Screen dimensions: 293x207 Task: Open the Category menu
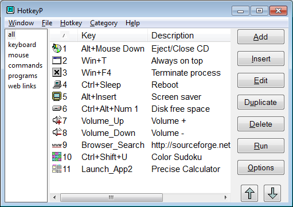coord(104,23)
